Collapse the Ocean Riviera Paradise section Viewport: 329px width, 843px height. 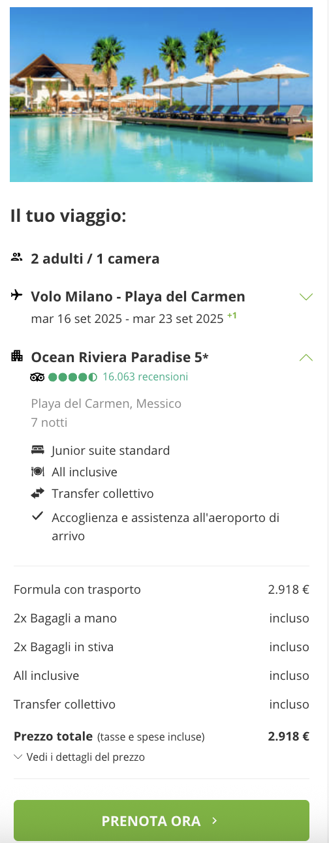pos(305,357)
